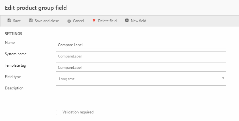This screenshot has height=121, width=239.
Task: Focus the Name field with Compare Label
Action: tap(141, 45)
